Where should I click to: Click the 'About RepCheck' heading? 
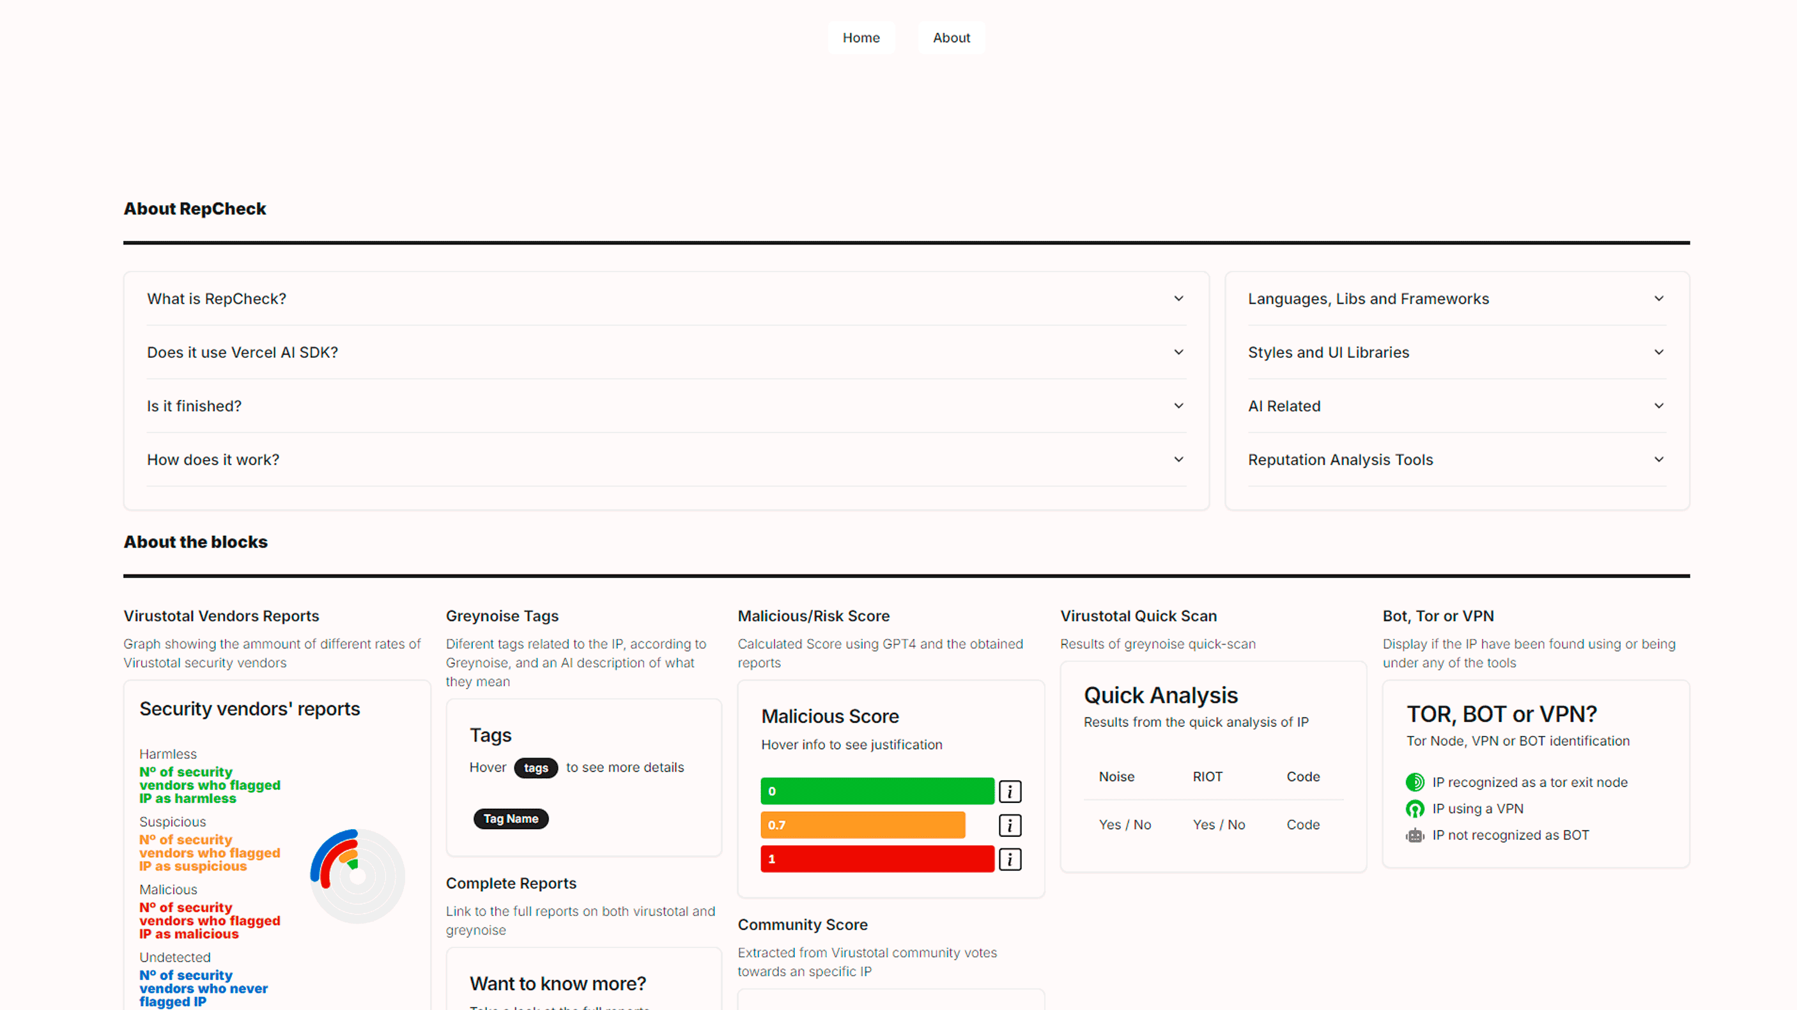click(x=195, y=208)
